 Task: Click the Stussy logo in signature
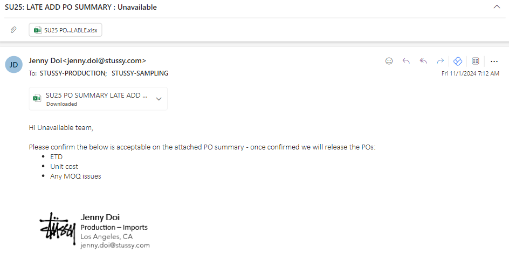click(58, 229)
